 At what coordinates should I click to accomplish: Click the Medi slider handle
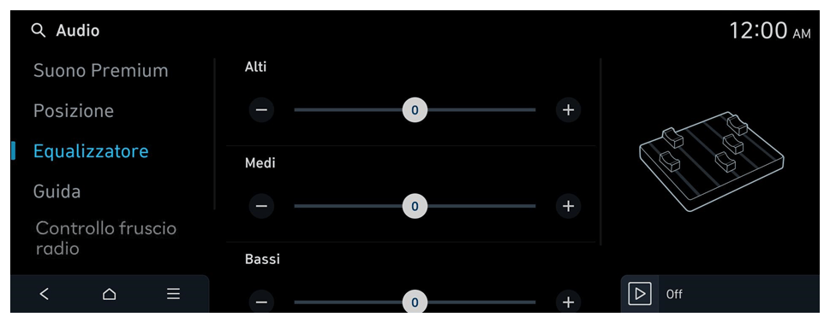(415, 205)
